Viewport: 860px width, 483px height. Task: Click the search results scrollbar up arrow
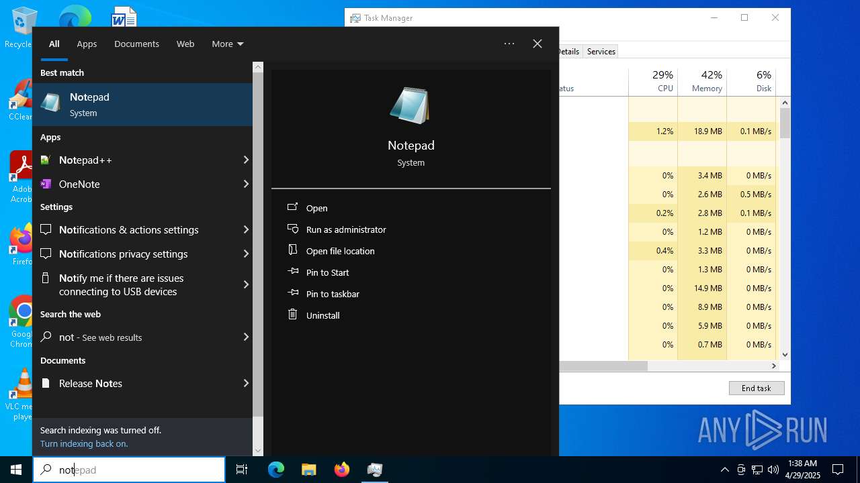coord(258,67)
